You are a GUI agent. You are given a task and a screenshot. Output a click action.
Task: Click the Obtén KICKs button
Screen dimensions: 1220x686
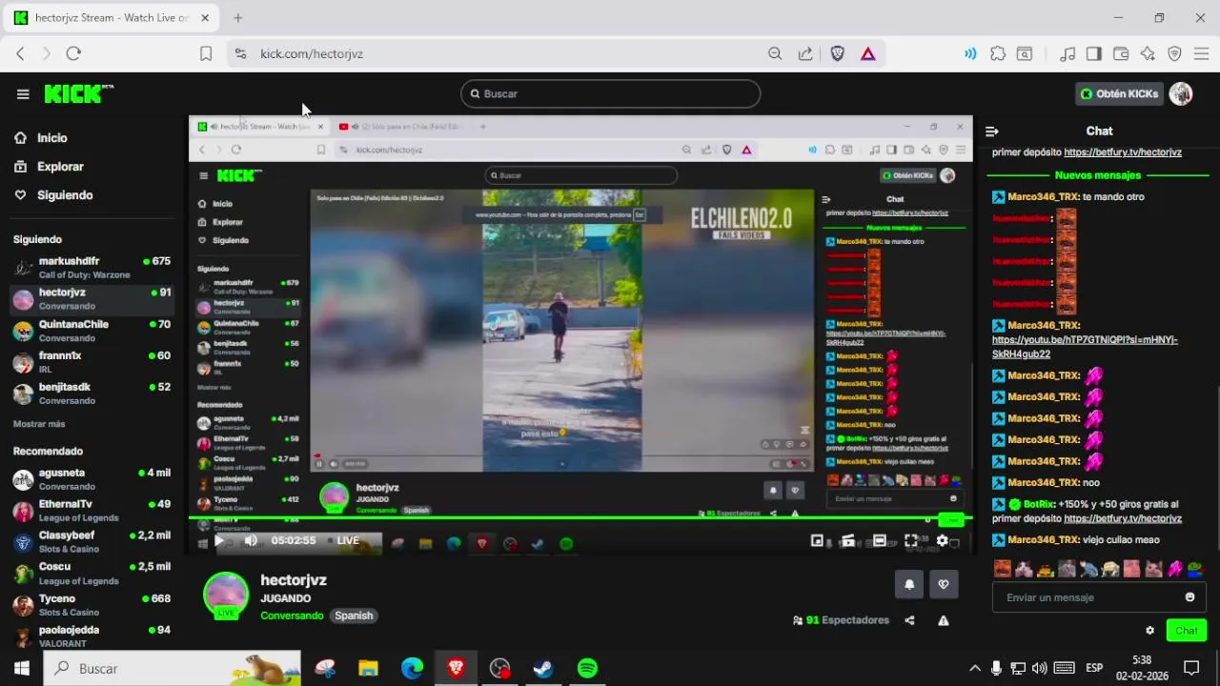[1120, 93]
